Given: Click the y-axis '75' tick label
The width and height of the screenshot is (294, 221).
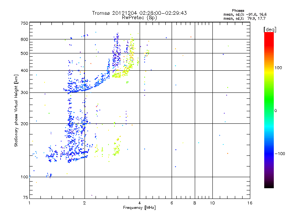Looking at the screenshot, I should point(26,197).
